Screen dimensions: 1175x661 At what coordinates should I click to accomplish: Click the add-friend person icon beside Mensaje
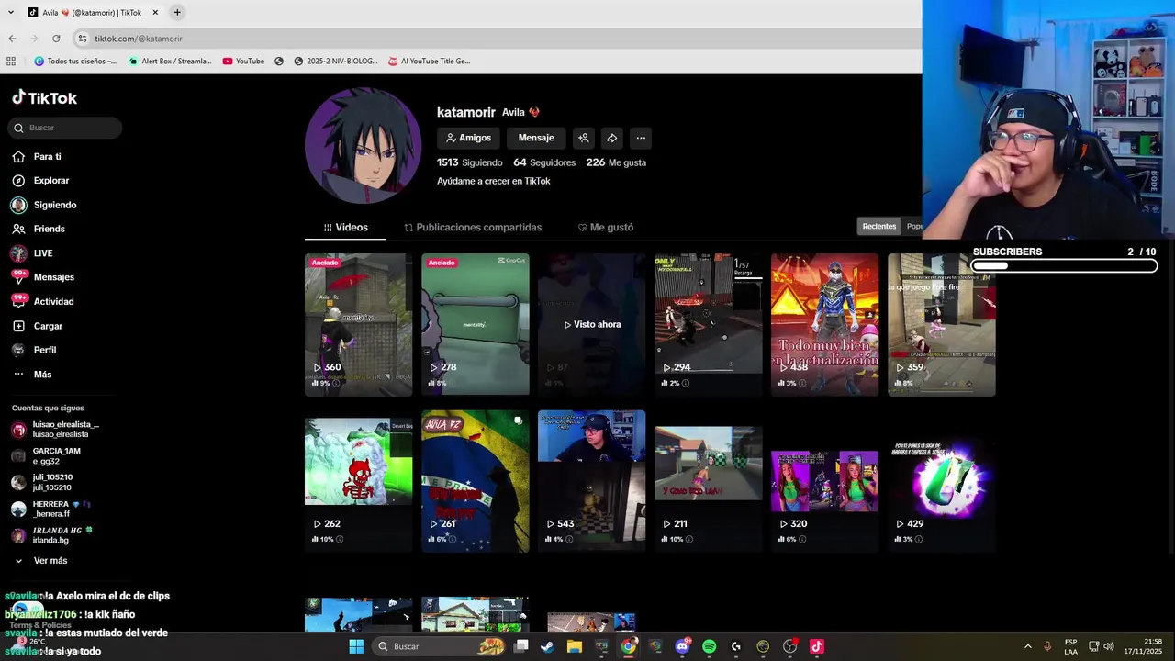[x=583, y=138]
